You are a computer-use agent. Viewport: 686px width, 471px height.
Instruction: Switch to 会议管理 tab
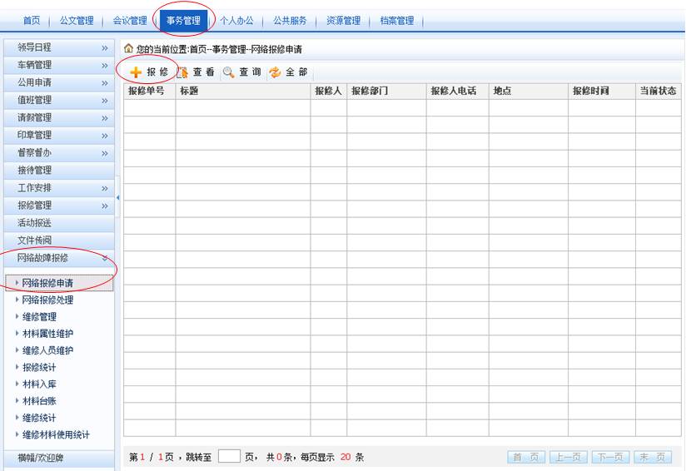click(x=130, y=21)
